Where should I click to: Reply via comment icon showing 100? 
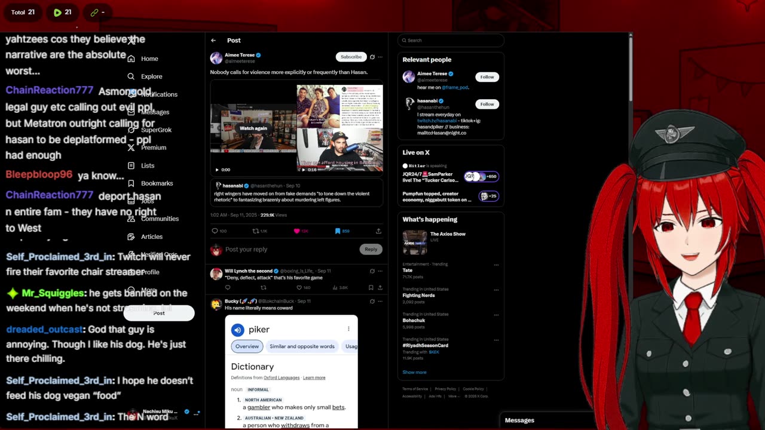[x=219, y=231]
